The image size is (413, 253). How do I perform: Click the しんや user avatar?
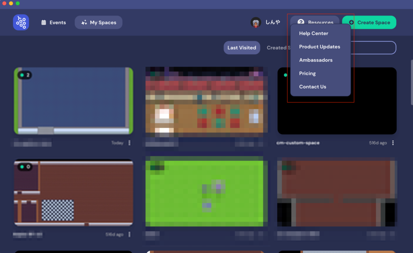coord(256,22)
